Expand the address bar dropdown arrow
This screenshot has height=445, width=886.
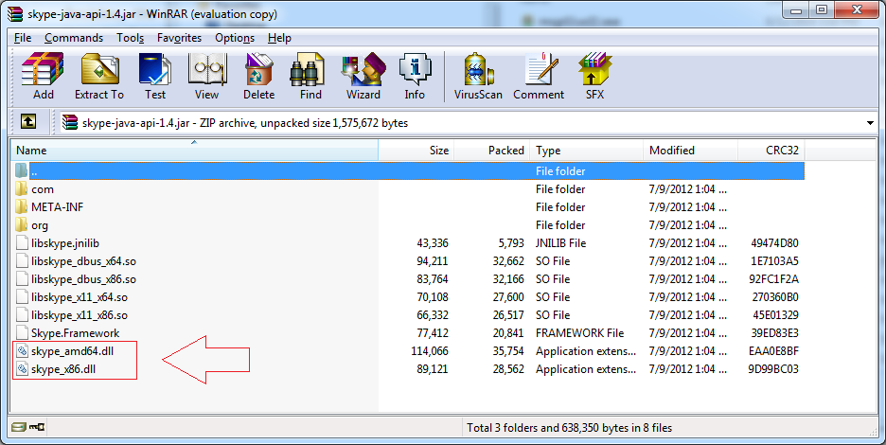(x=870, y=123)
